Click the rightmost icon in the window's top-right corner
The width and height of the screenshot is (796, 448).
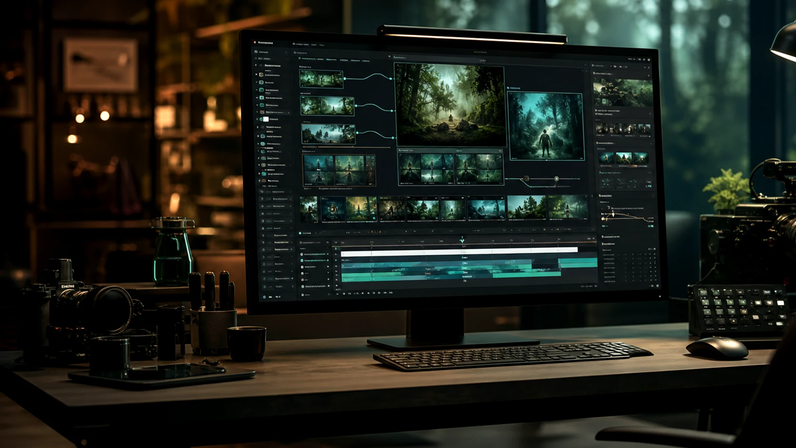click(648, 60)
